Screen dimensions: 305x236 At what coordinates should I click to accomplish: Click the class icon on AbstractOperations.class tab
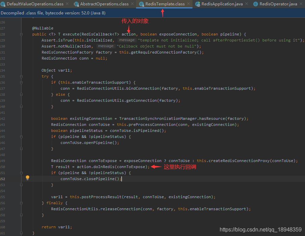click(76, 4)
